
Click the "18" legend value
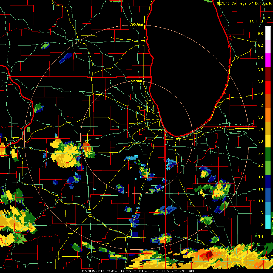pyautogui.click(x=261, y=177)
